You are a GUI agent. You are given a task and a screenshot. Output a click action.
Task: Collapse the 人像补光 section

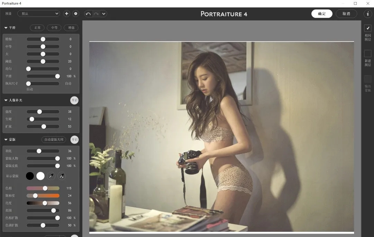tap(6, 100)
